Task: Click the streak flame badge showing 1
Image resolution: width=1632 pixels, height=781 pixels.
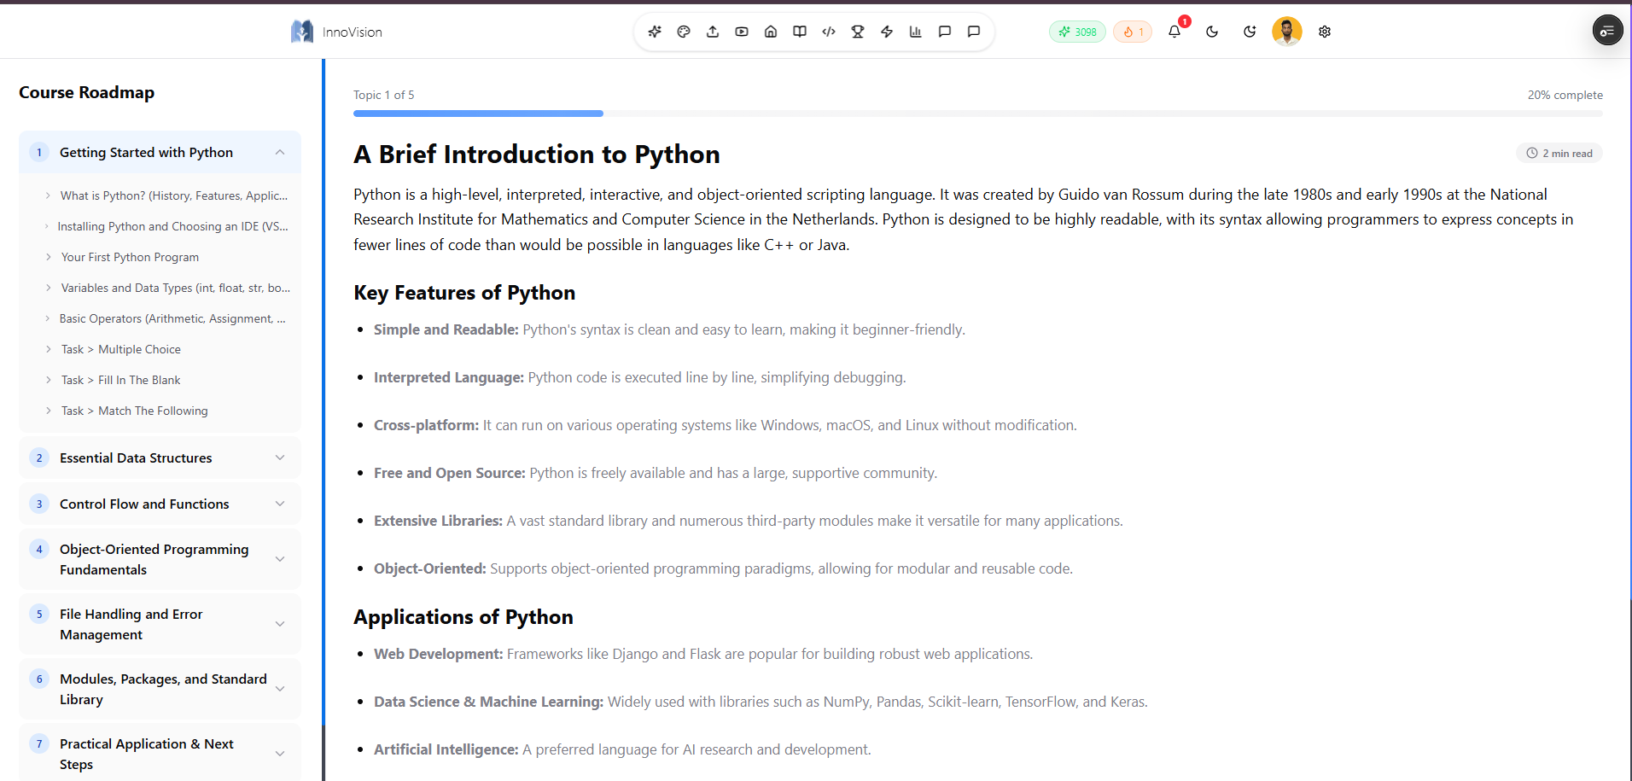Action: pos(1133,32)
